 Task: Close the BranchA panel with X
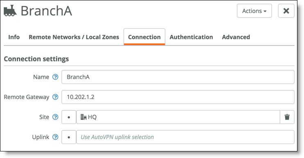pos(286,11)
